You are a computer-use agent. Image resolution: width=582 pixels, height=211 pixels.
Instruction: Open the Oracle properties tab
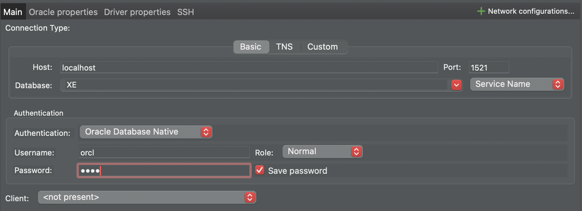(x=63, y=12)
